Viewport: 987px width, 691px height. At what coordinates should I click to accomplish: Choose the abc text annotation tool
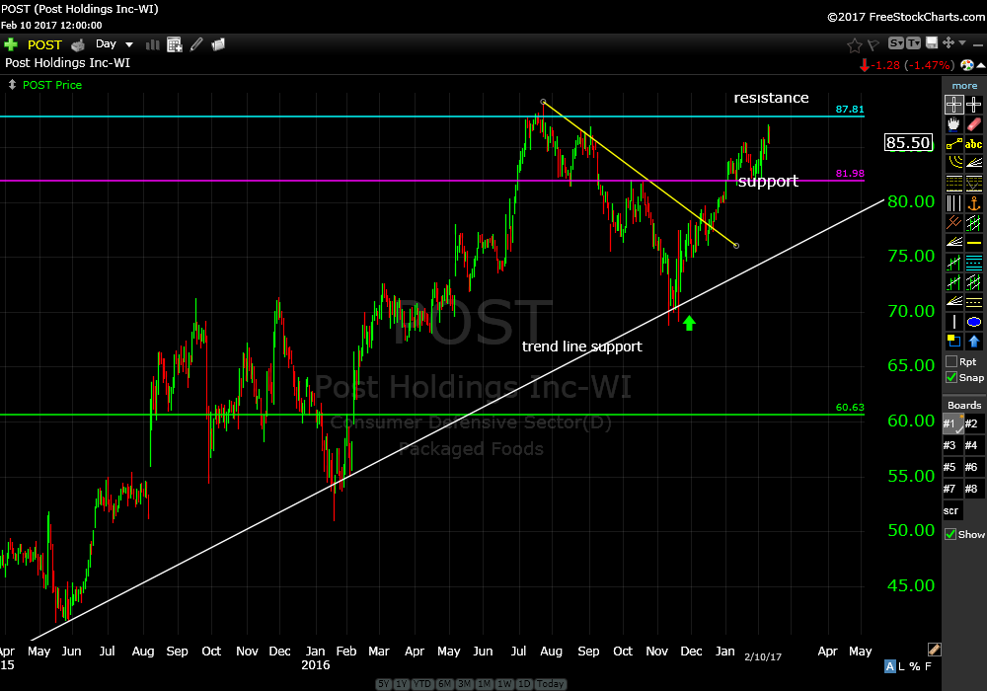tap(974, 144)
